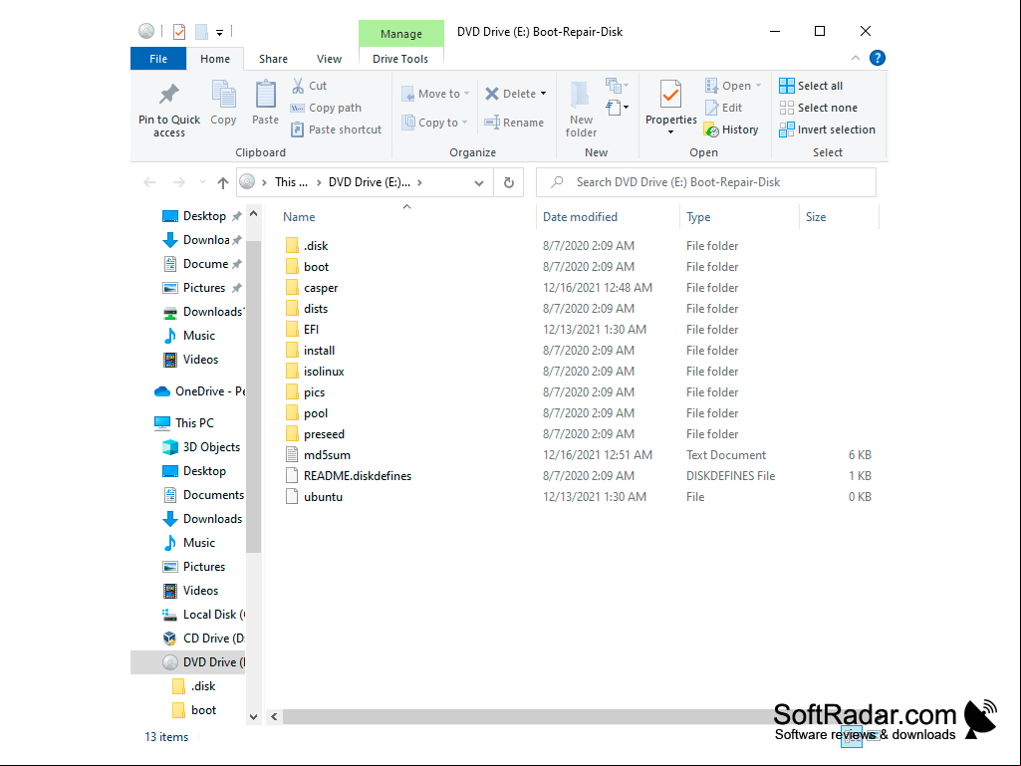Viewport: 1021px width, 766px height.
Task: Switch to the View ribbon tab
Action: coord(330,59)
